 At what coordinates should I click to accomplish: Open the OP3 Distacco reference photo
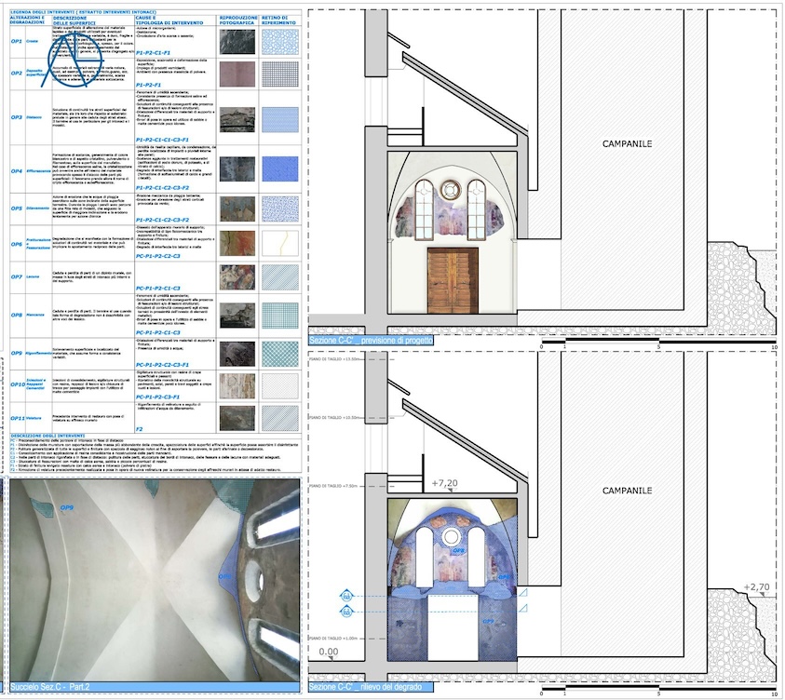236,120
